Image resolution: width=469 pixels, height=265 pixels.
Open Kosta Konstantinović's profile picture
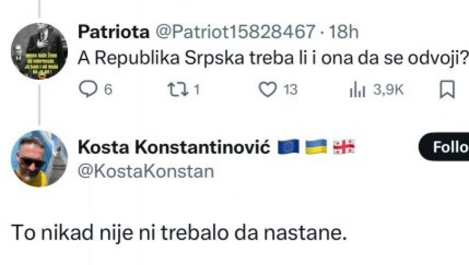pyautogui.click(x=39, y=159)
